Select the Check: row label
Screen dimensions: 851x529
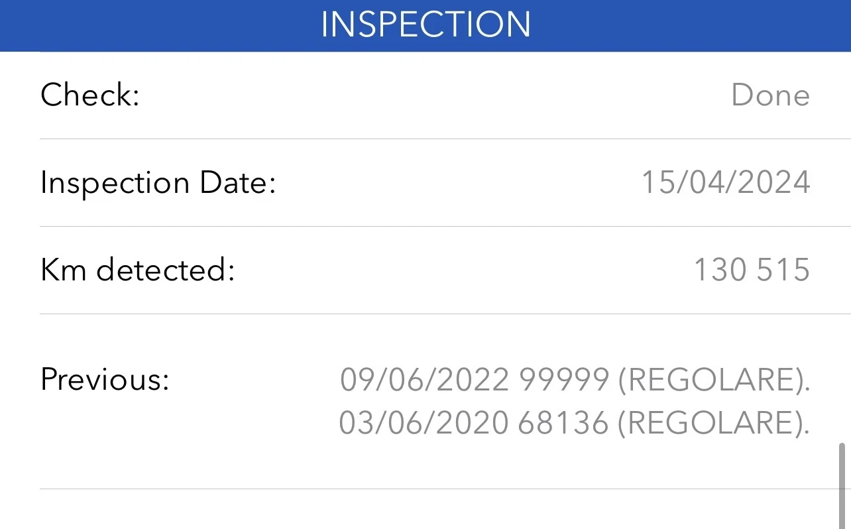point(90,95)
